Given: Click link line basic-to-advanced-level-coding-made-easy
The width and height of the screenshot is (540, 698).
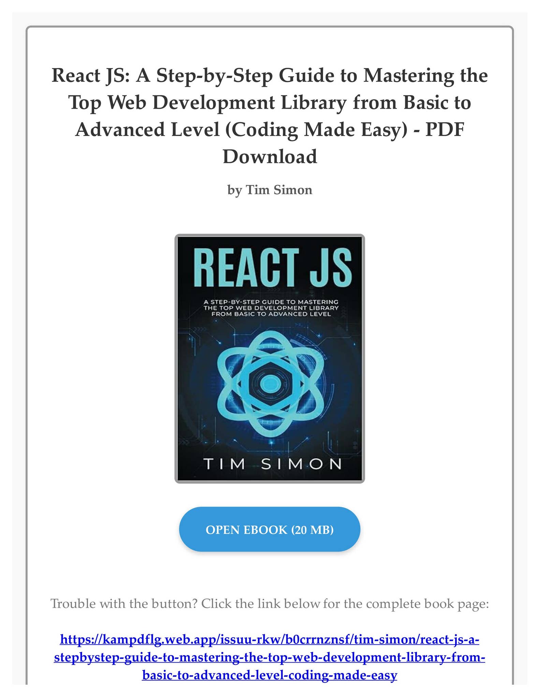Looking at the screenshot, I should click(x=269, y=675).
